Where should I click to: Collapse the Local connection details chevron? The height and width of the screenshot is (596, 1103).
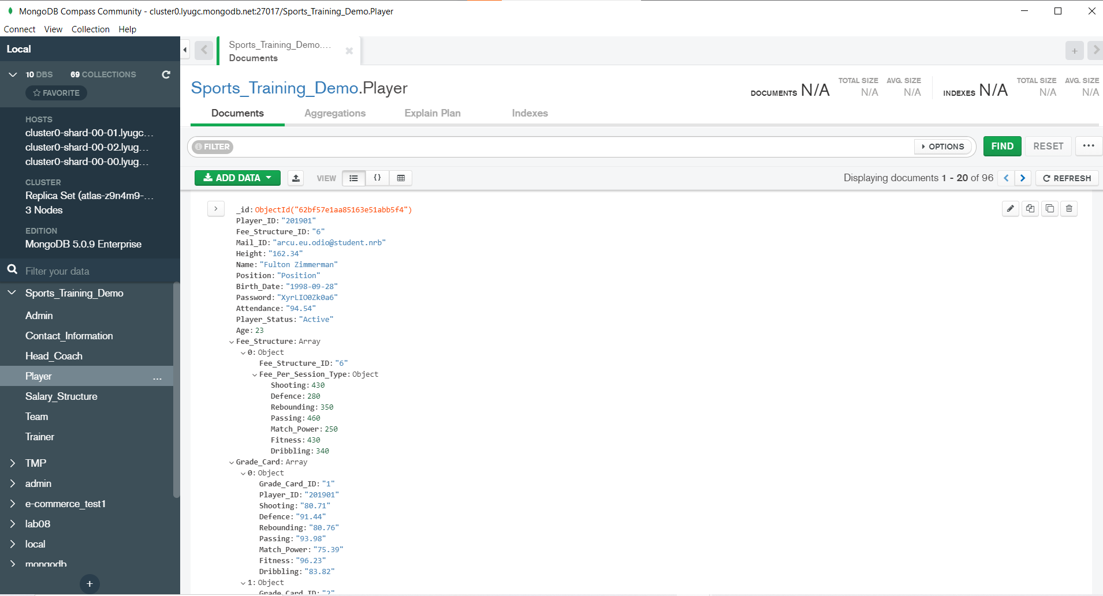13,74
